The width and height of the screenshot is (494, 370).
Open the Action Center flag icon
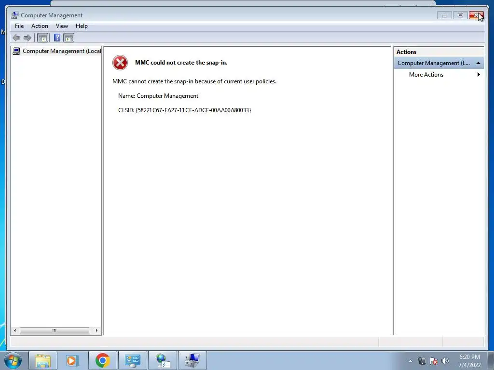[434, 361]
